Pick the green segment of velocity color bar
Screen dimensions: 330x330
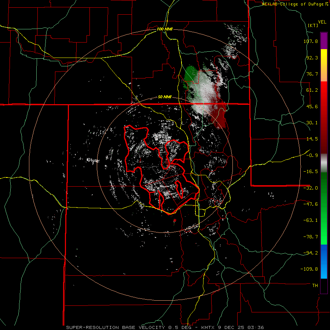click(324, 208)
